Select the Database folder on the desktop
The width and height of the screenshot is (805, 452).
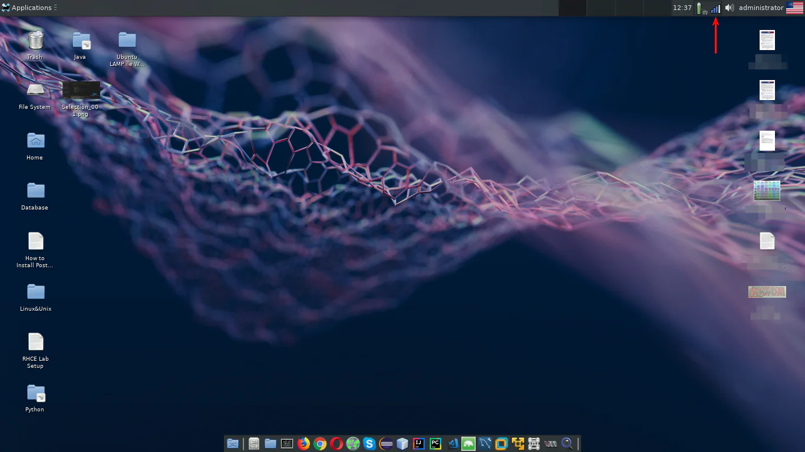click(35, 191)
